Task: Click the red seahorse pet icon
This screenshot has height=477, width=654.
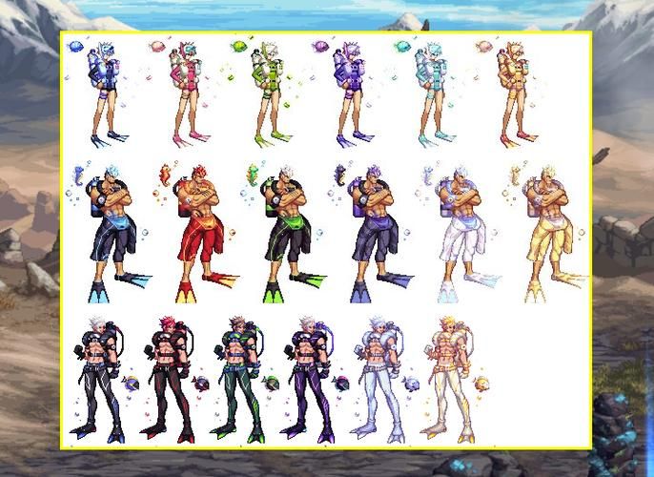Action: point(165,176)
